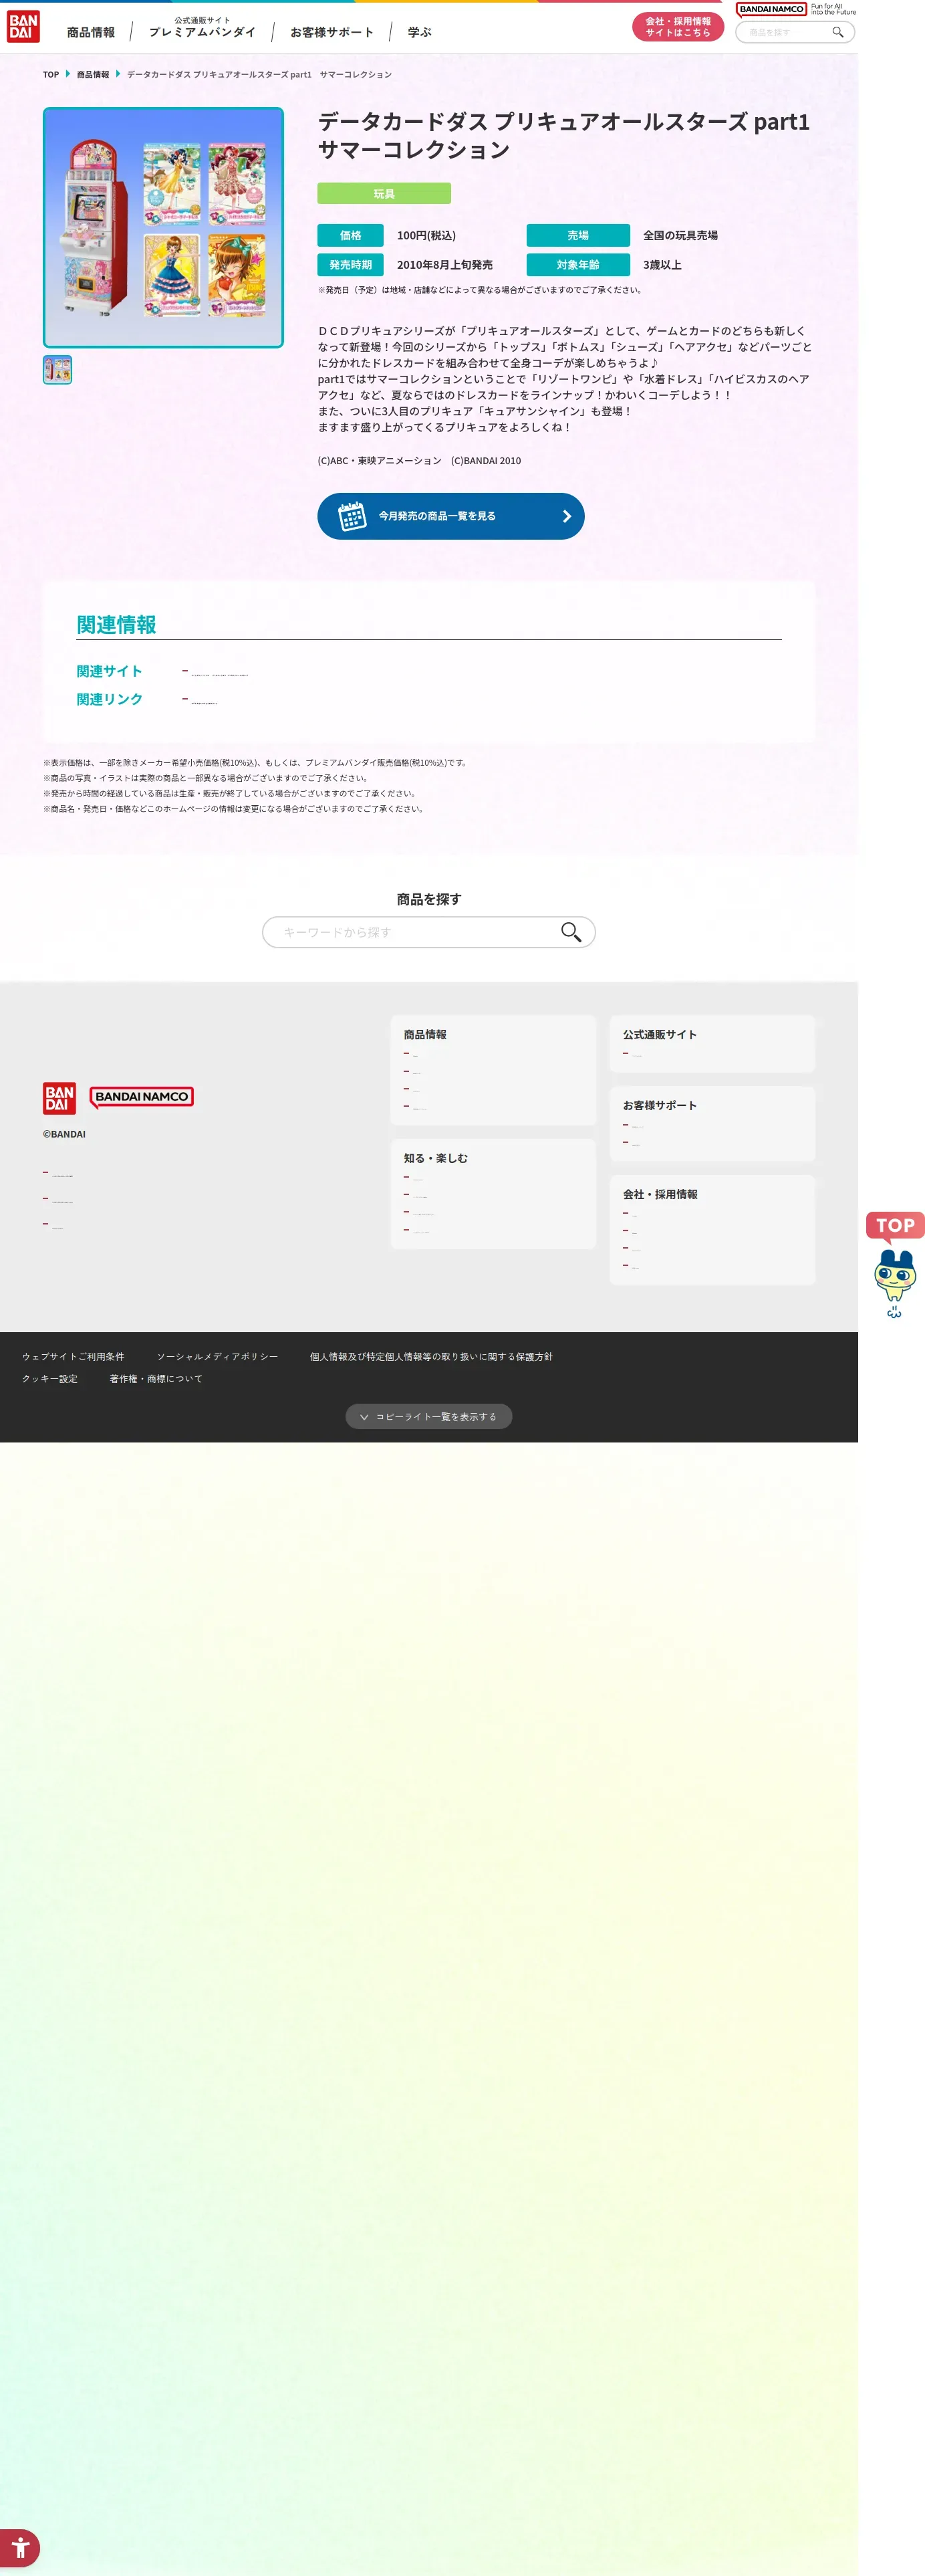This screenshot has height=2576, width=925.
Task: Click calendar icon on blue button
Action: (x=352, y=516)
